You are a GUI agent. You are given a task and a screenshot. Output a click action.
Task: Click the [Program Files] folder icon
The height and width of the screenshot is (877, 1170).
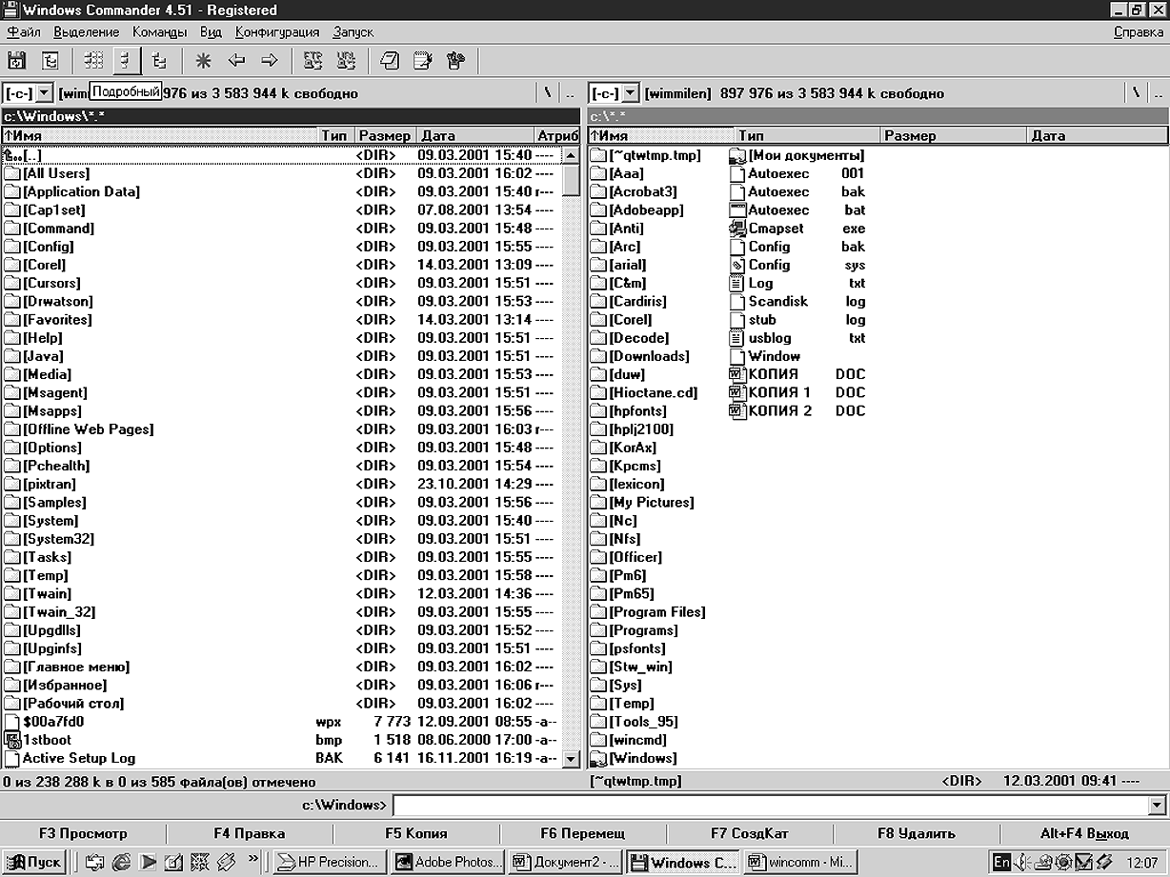point(598,612)
